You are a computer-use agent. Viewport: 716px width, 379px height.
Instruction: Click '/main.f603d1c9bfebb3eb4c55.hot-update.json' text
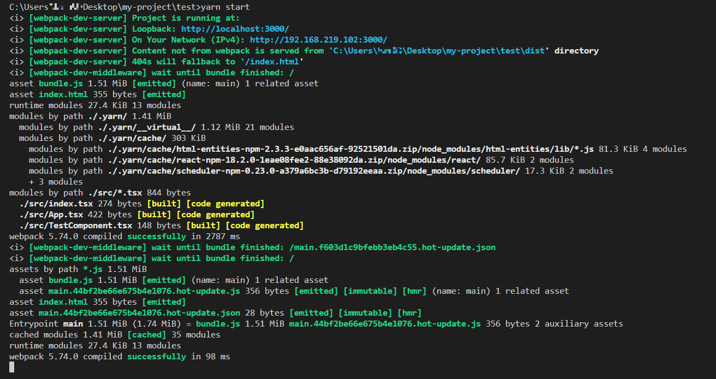point(392,247)
